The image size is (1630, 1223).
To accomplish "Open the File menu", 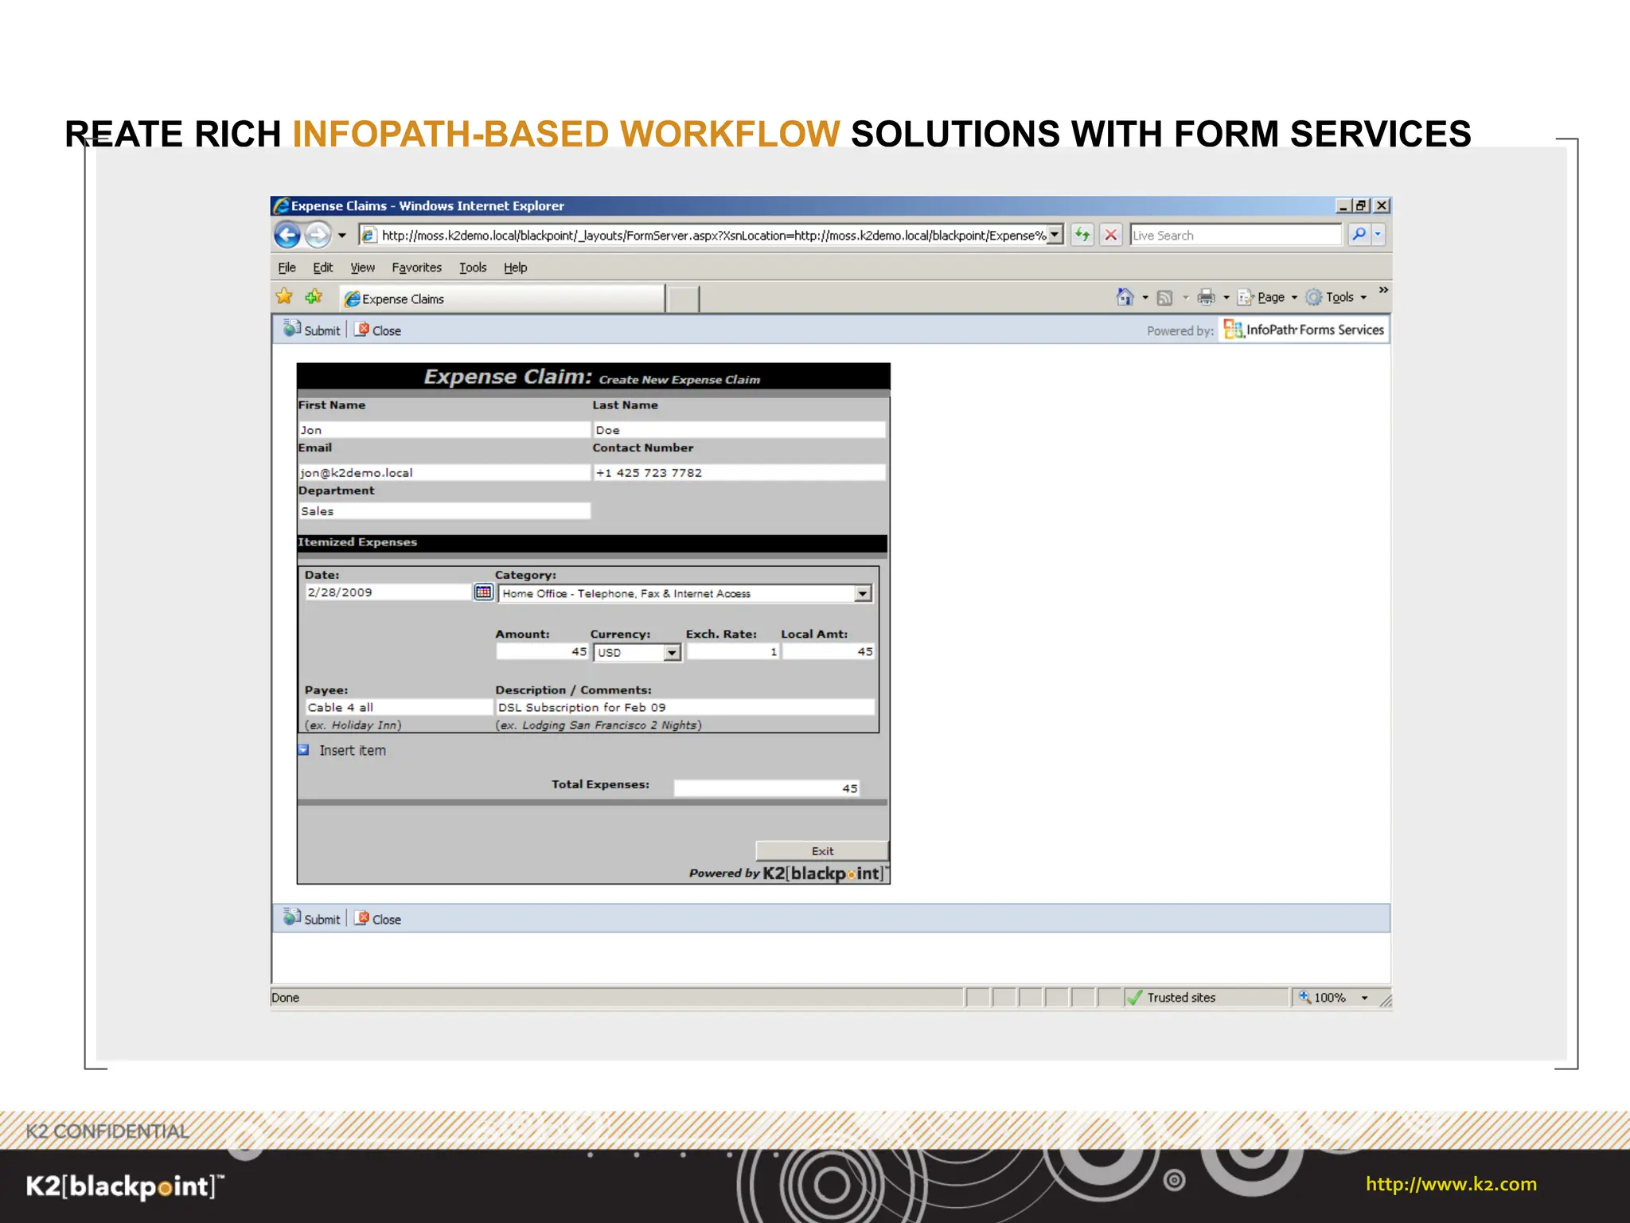I will 287,268.
